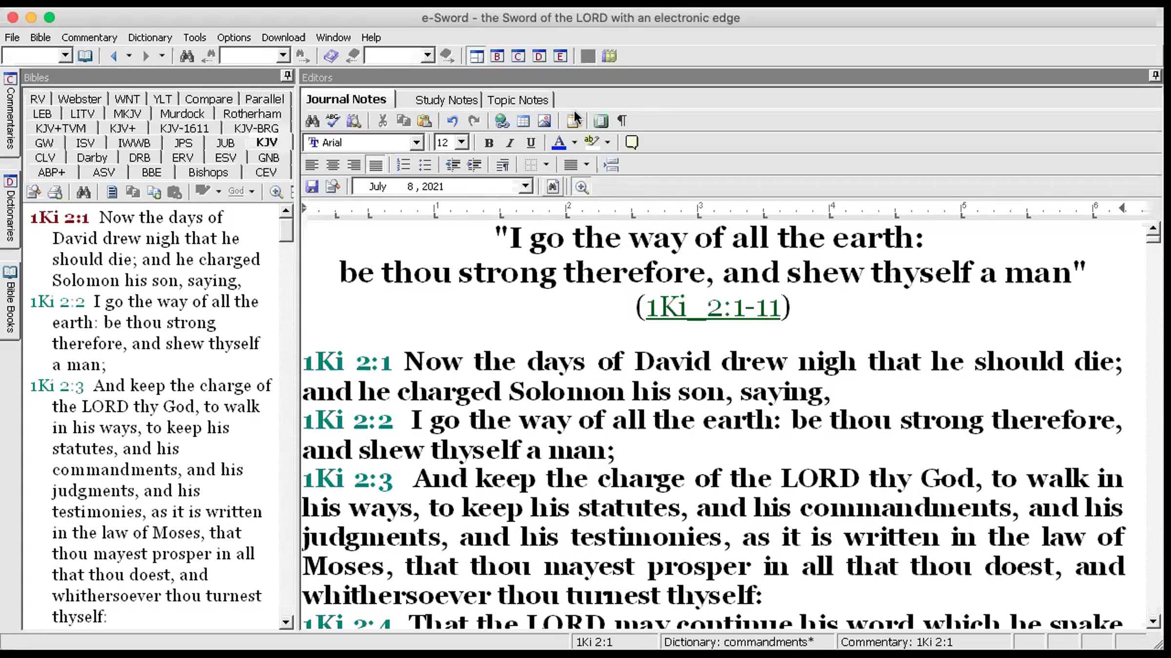This screenshot has width=1171, height=658.
Task: Toggle bold formatting
Action: 488,143
